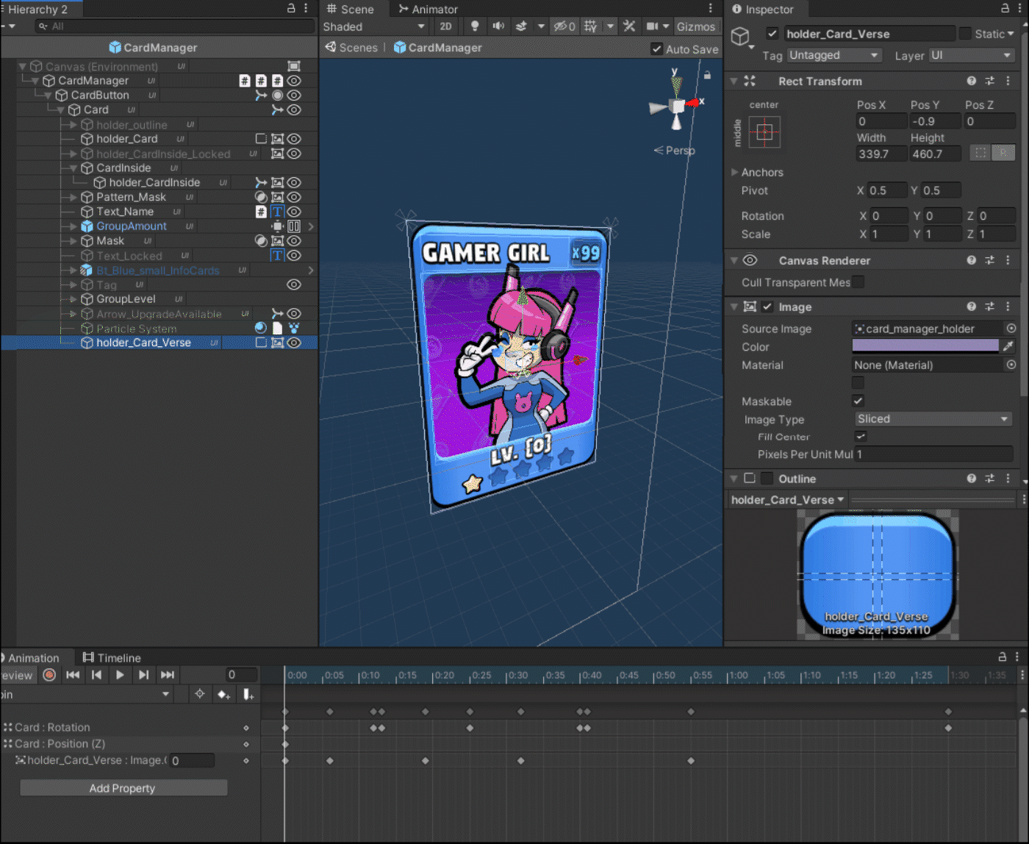Click the Add Keyframe icon
Screen dimensions: 1029x844
pyautogui.click(x=223, y=695)
